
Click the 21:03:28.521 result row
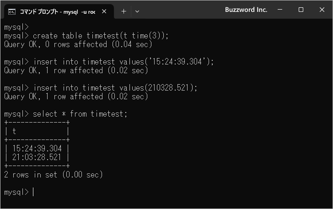click(38, 157)
